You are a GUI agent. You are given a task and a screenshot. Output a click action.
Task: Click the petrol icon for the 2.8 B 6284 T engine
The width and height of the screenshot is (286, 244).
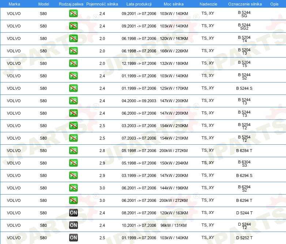tap(73, 151)
